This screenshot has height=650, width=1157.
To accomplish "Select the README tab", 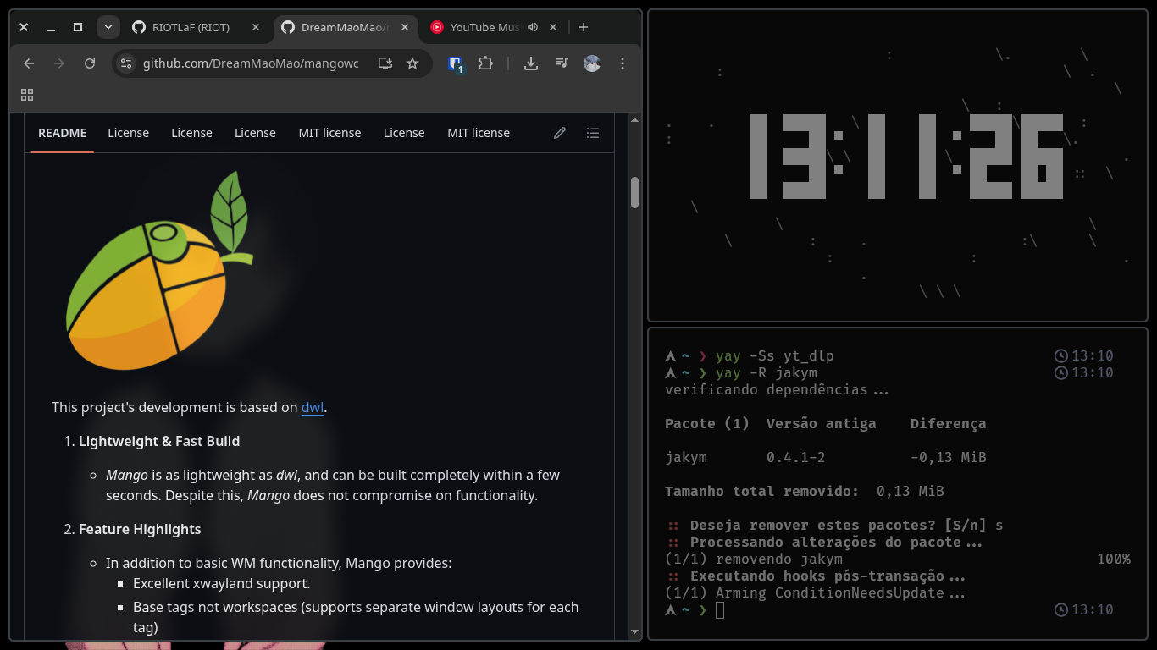I will pyautogui.click(x=63, y=133).
